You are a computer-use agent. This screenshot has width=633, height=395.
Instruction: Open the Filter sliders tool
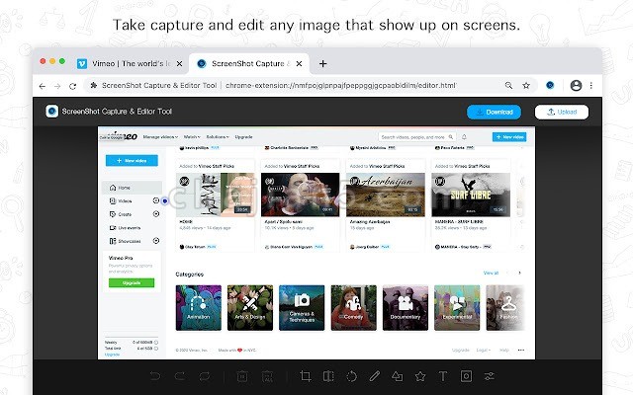click(490, 376)
